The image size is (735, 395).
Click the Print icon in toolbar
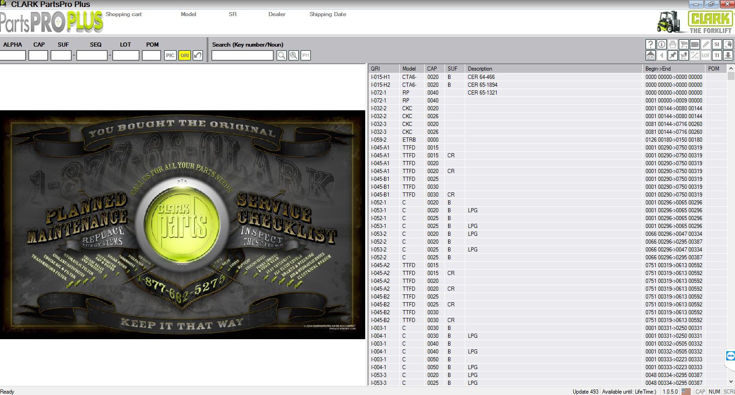672,44
